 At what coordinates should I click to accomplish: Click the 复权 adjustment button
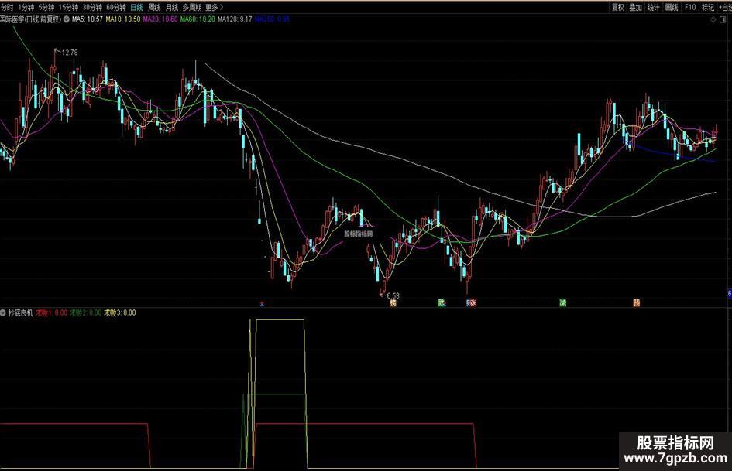pos(617,8)
